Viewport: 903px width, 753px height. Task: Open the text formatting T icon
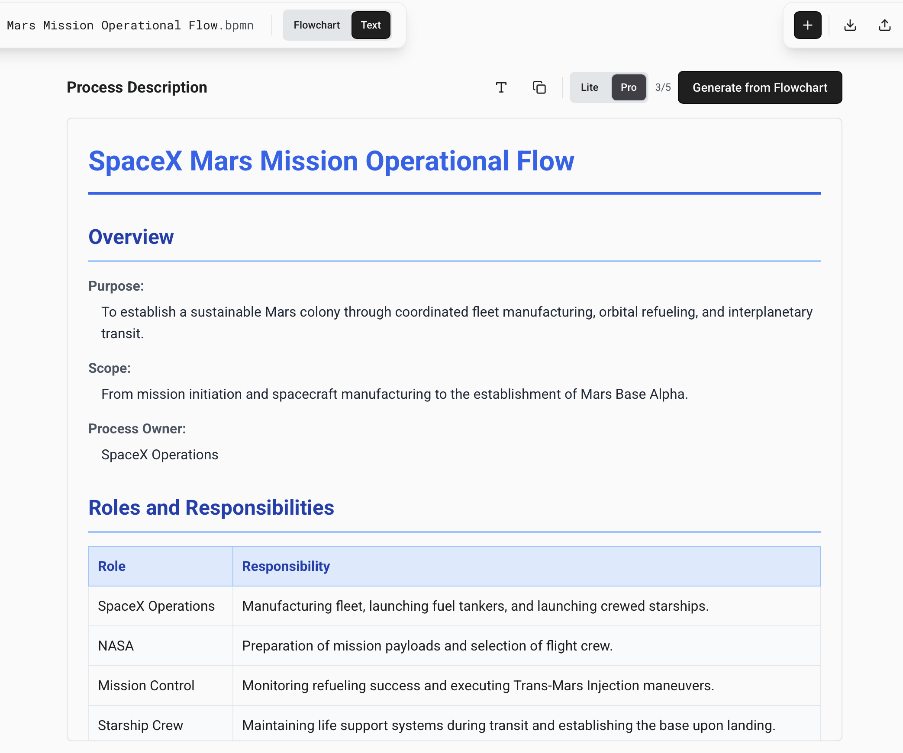pyautogui.click(x=501, y=87)
